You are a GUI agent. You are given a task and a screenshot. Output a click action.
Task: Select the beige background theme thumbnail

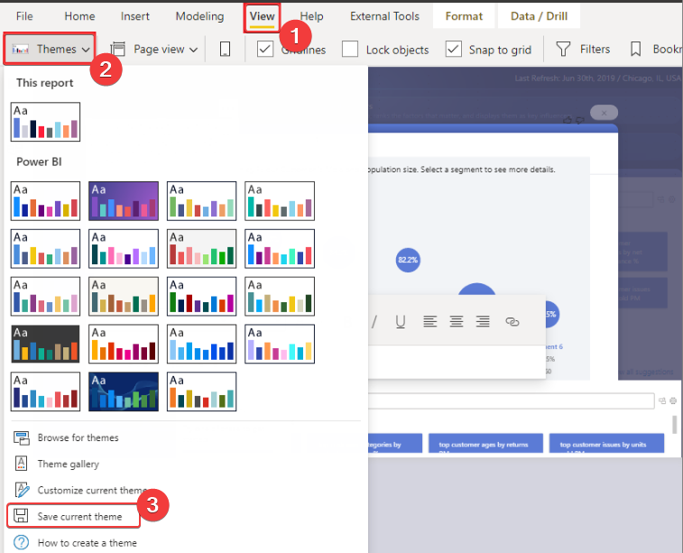coord(124,296)
